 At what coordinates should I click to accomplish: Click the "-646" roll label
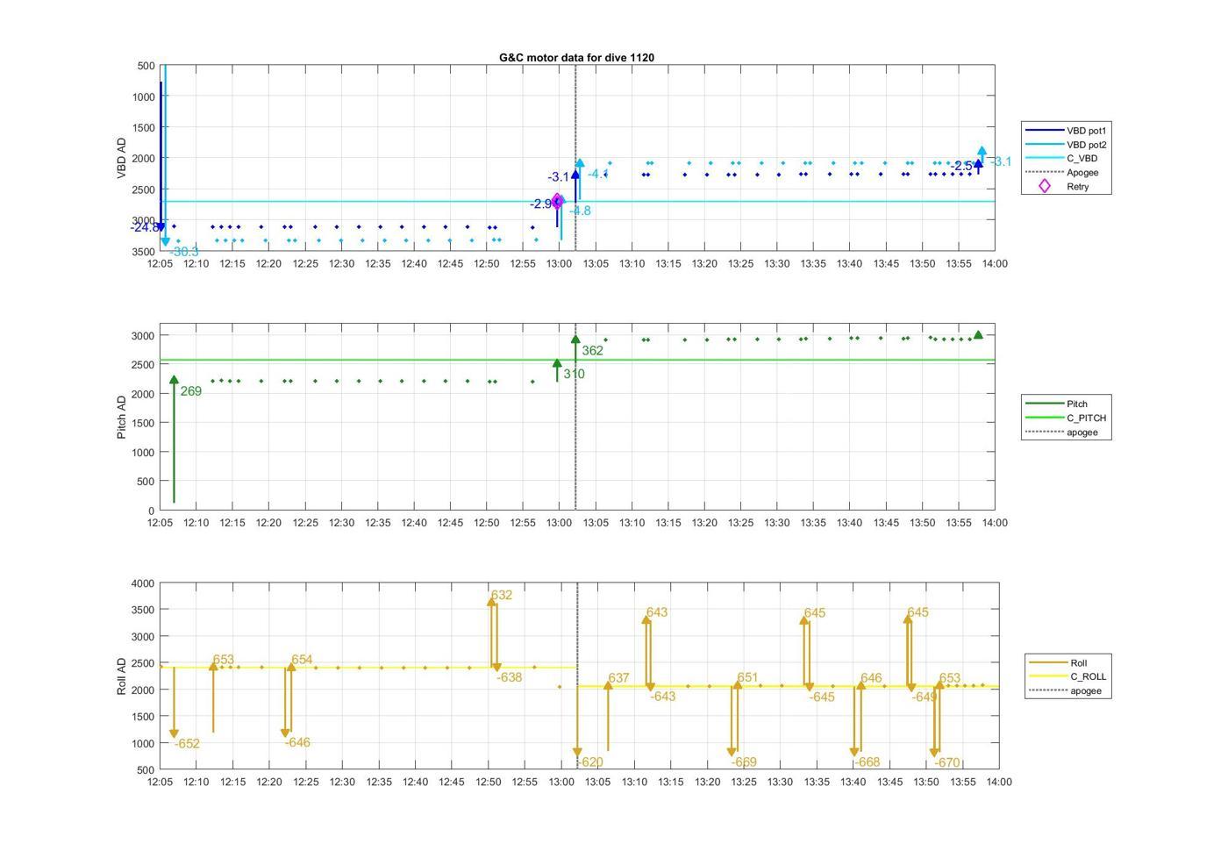pyautogui.click(x=297, y=743)
